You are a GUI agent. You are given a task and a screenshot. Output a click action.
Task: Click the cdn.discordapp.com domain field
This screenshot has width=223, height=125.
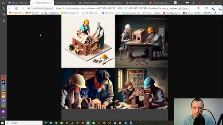click(x=42, y=8)
